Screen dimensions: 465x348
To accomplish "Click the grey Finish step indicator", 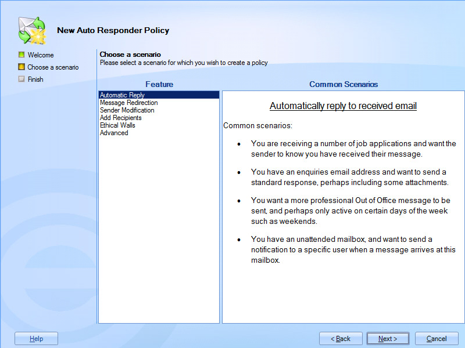I will [x=22, y=79].
